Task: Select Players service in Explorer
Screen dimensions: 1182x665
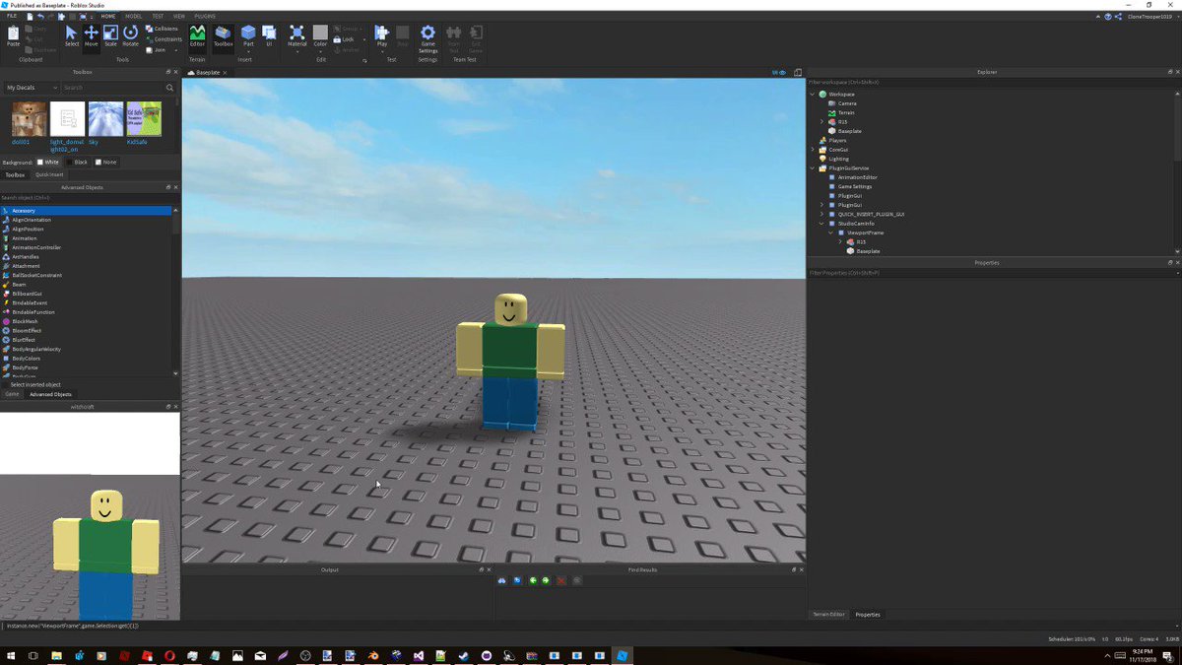Action: 836,140
